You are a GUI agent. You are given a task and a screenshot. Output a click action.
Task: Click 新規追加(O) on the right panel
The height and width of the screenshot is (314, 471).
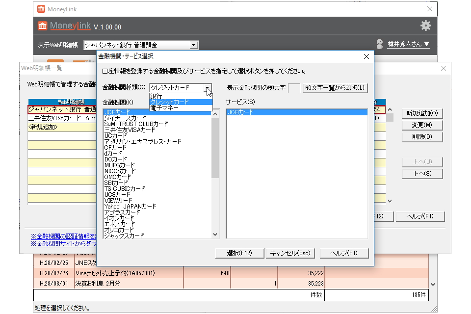[x=422, y=113]
